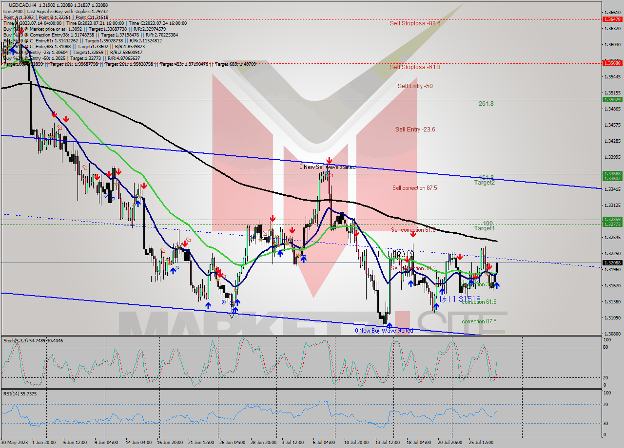
Task: Click the '21 Jun 12:00' date on time axis
Action: click(x=200, y=442)
